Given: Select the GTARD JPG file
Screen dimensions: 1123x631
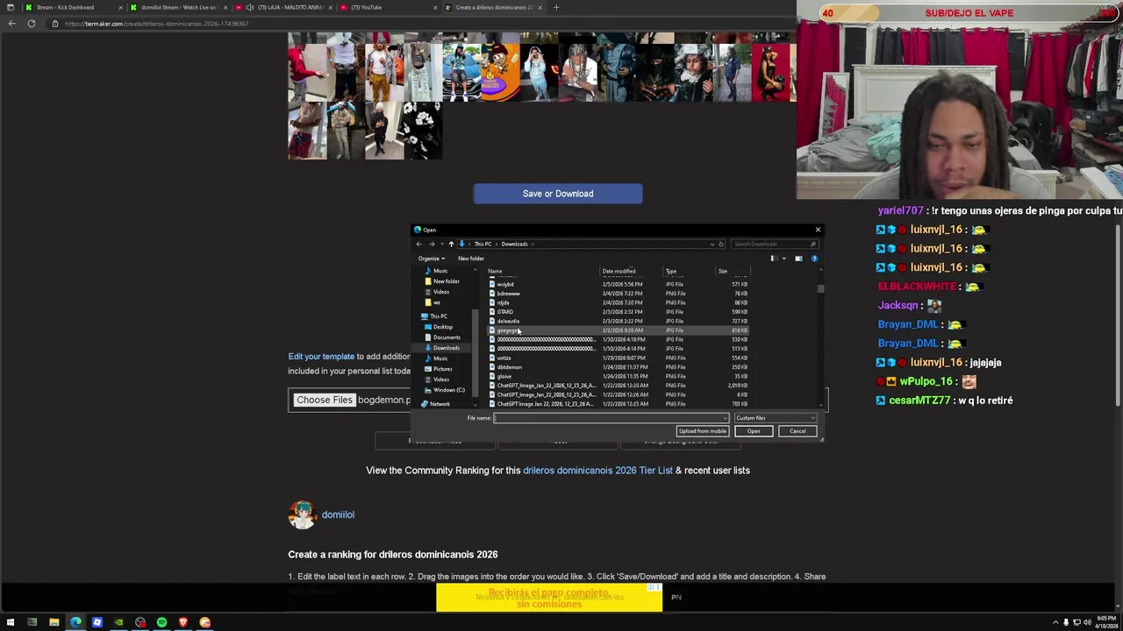Looking at the screenshot, I should coord(504,312).
